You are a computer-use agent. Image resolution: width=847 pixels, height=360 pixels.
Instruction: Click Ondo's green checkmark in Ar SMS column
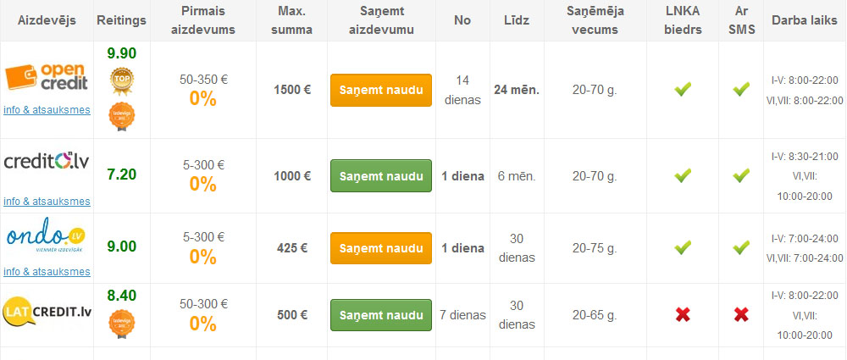(741, 248)
